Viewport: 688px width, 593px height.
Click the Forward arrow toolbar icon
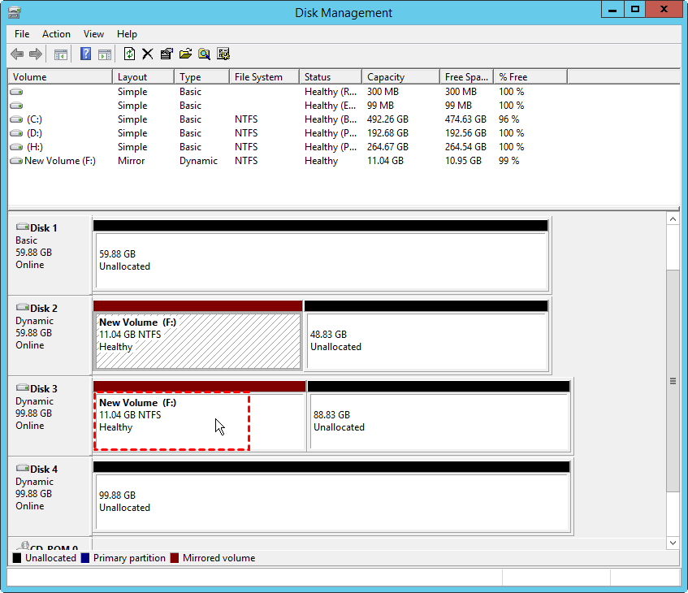coord(36,54)
